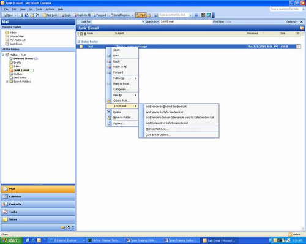Click the New mail toolbar button
Screen dimensions: 306x244
[x=8, y=15]
